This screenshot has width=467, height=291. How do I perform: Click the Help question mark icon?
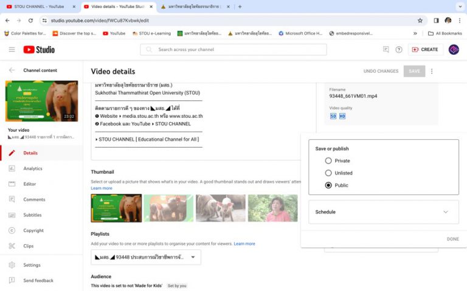click(399, 49)
